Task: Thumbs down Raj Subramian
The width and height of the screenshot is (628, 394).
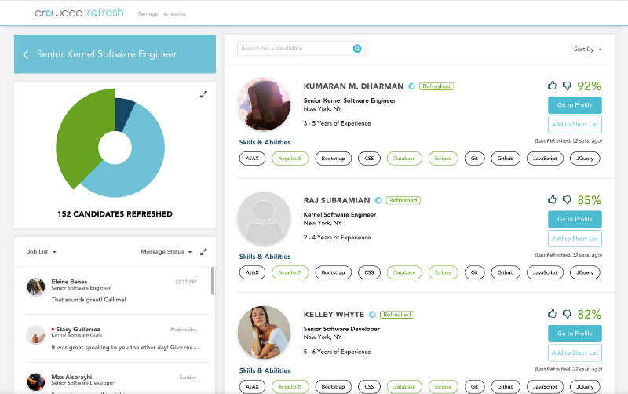Action: tap(567, 200)
